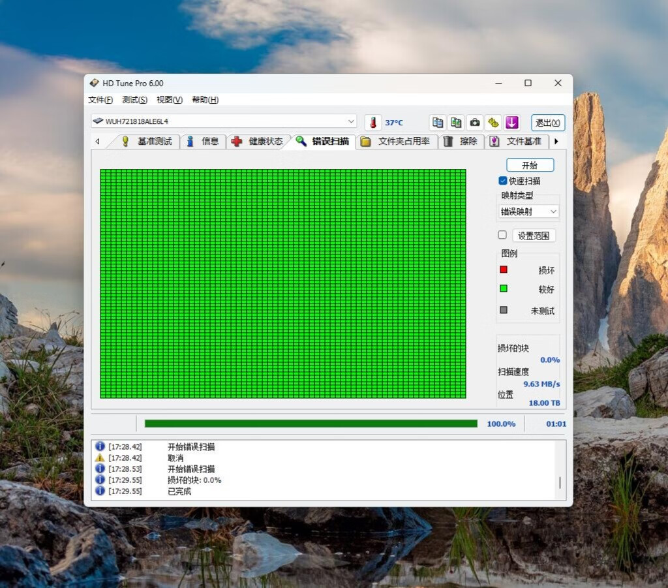This screenshot has width=668, height=588.
Task: Click the gray 未测试 legend swatch
Action: tap(504, 310)
